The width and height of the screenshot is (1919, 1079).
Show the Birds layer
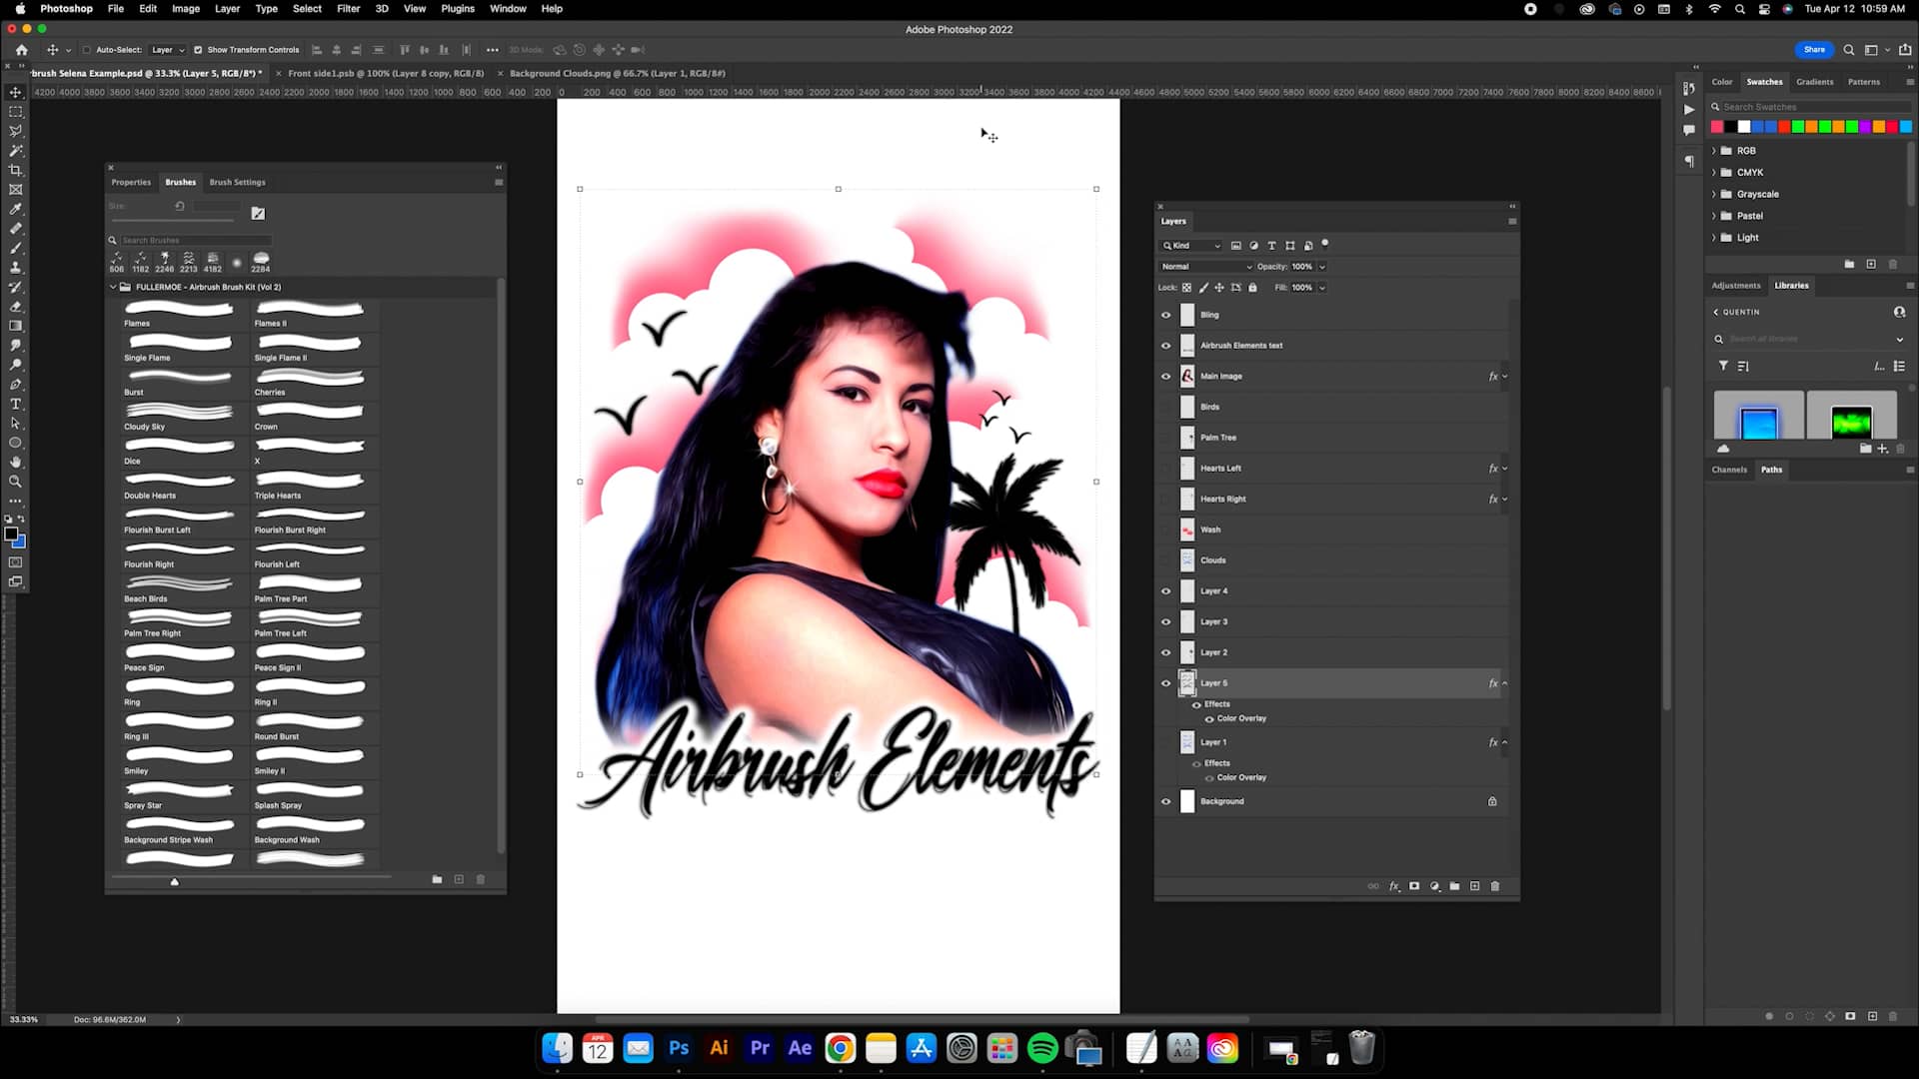click(1165, 407)
